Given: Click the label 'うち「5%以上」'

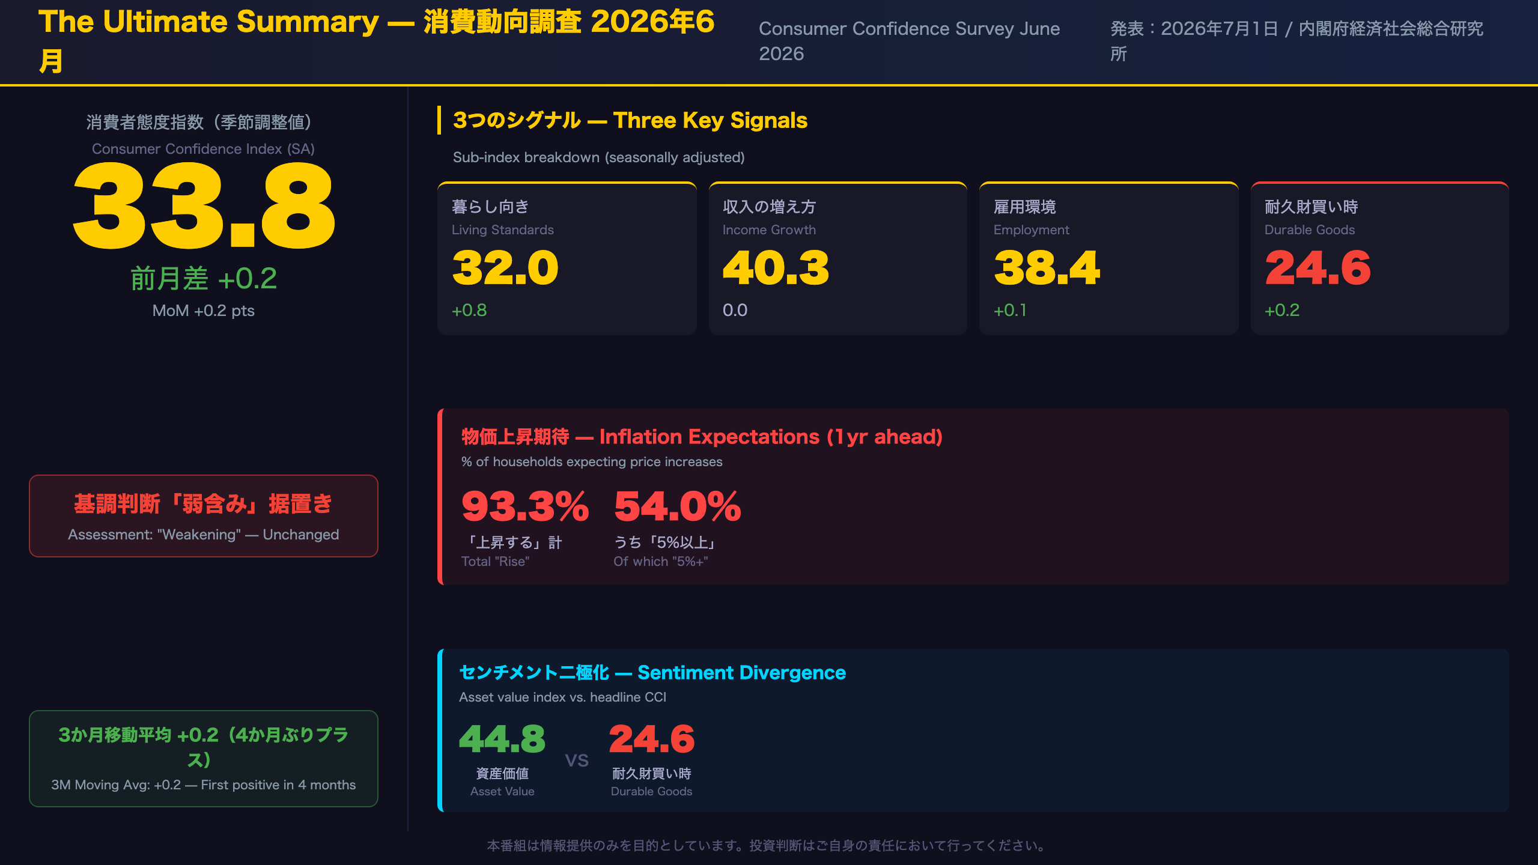Looking at the screenshot, I should (x=664, y=542).
